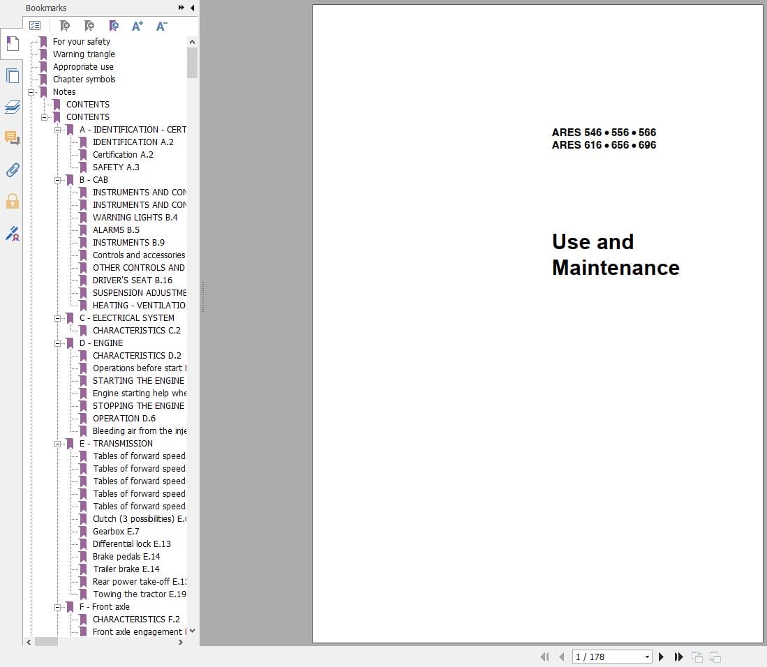
Task: Go to the previous page
Action: (x=562, y=657)
